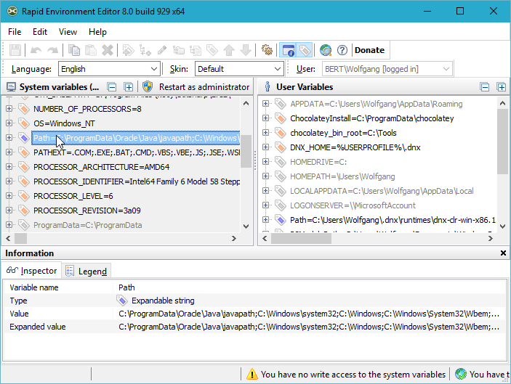Image resolution: width=511 pixels, height=384 pixels.
Task: Open the File menu
Action: 15,32
